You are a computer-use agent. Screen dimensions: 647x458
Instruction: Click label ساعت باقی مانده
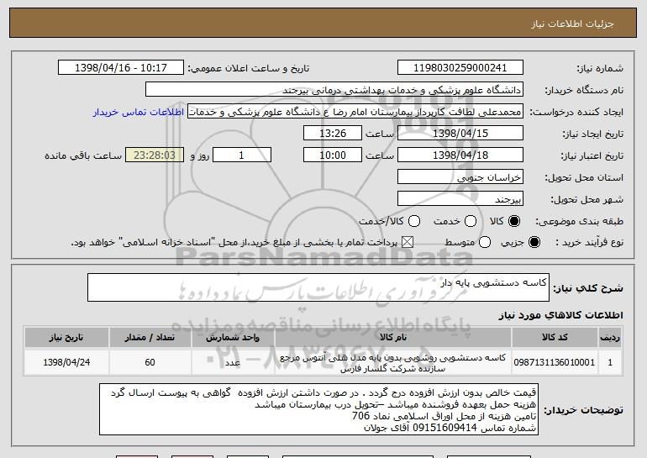[x=83, y=155]
